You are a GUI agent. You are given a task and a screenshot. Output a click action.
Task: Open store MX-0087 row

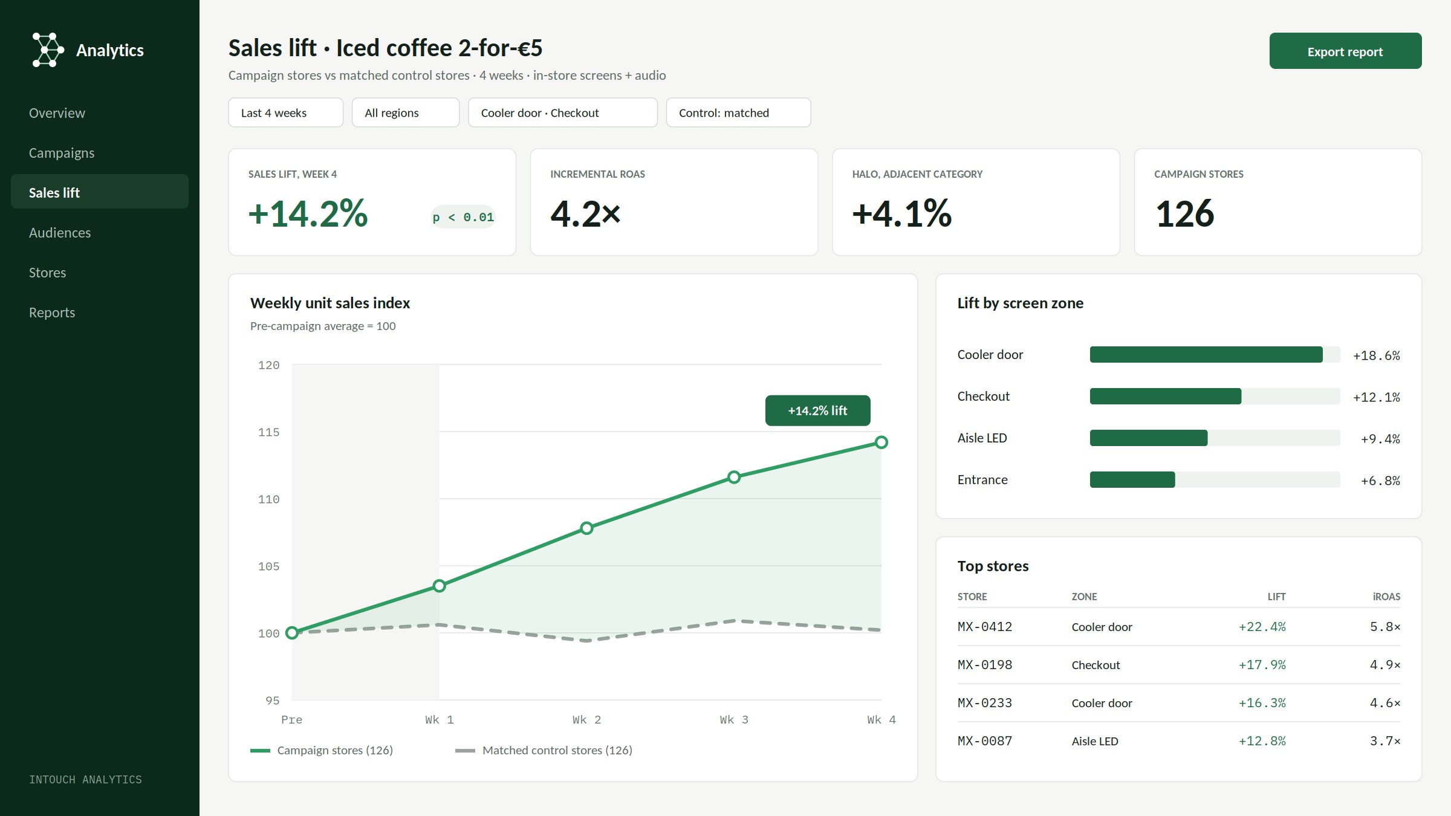point(1179,741)
